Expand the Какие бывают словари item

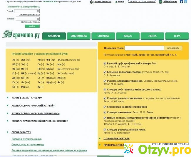point(27,98)
